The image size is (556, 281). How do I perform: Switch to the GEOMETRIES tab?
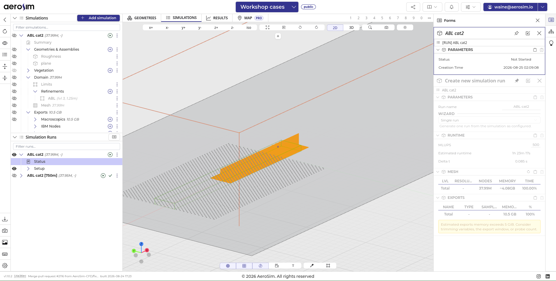pos(142,18)
